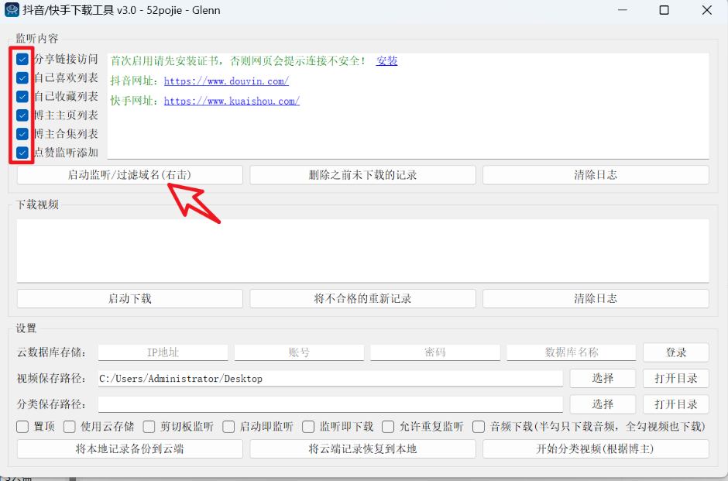728x481 pixels.
Task: Focus the 账号 input field
Action: click(299, 352)
